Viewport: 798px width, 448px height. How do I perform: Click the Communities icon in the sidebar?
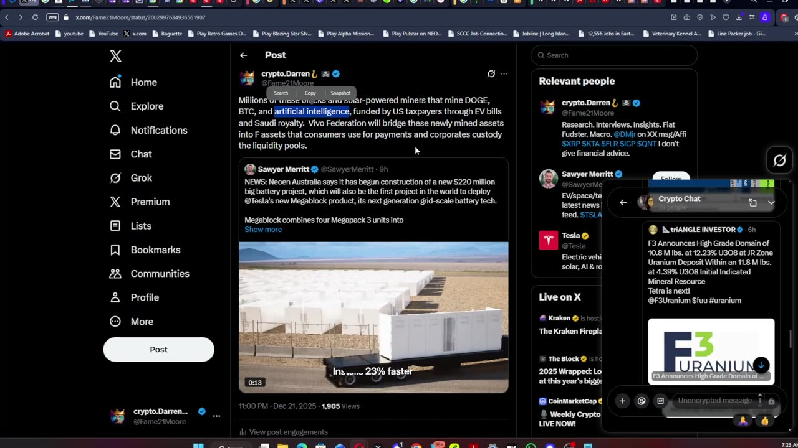115,274
